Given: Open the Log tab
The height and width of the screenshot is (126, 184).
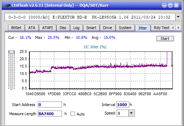Looking at the screenshot, I should 76,28.
